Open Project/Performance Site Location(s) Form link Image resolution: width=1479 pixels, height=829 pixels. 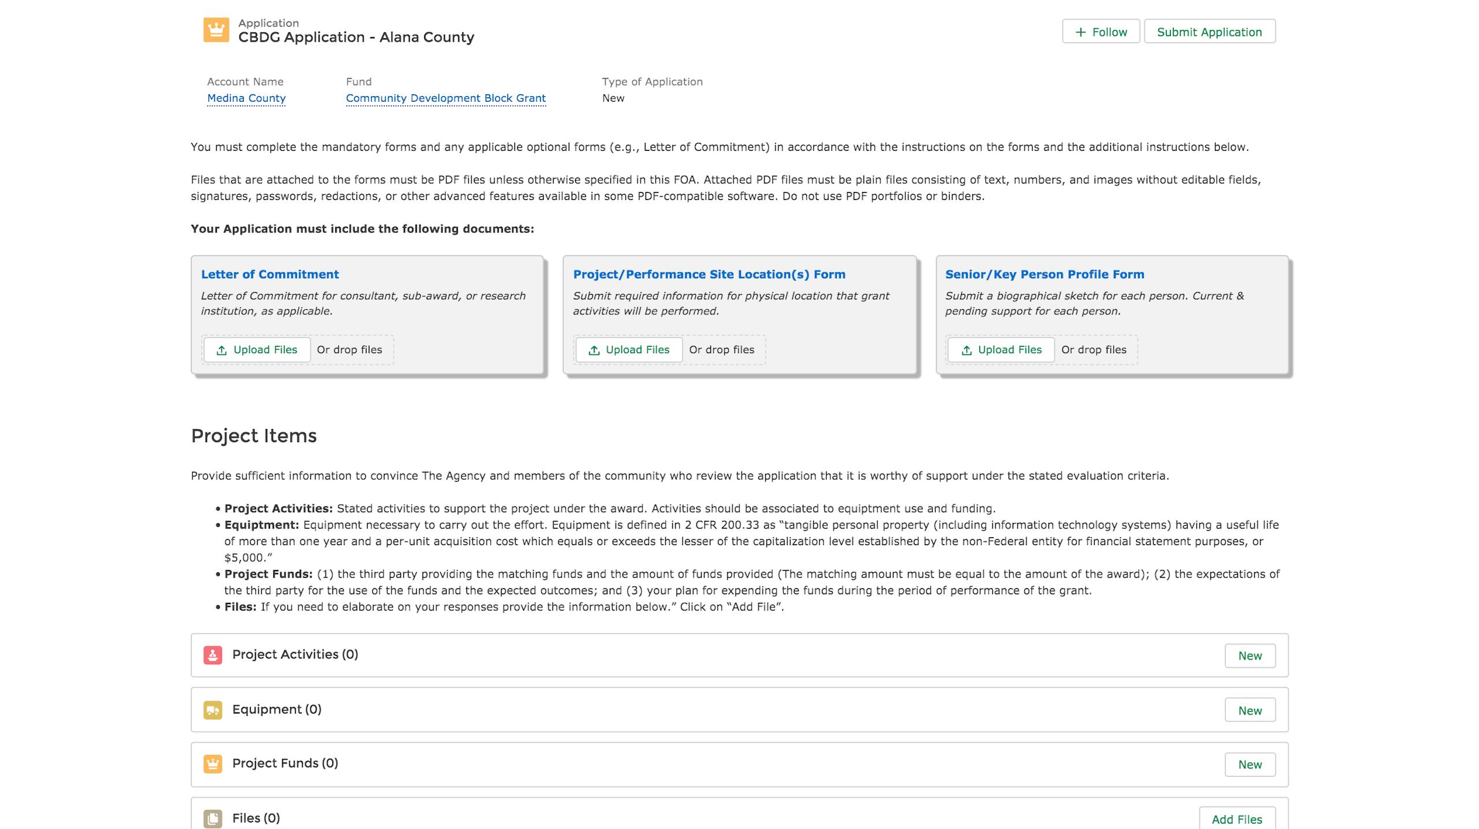point(709,275)
